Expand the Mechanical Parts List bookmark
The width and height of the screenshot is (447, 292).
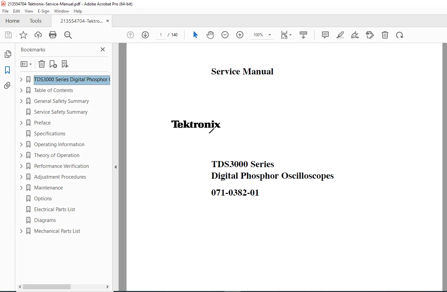click(x=21, y=231)
